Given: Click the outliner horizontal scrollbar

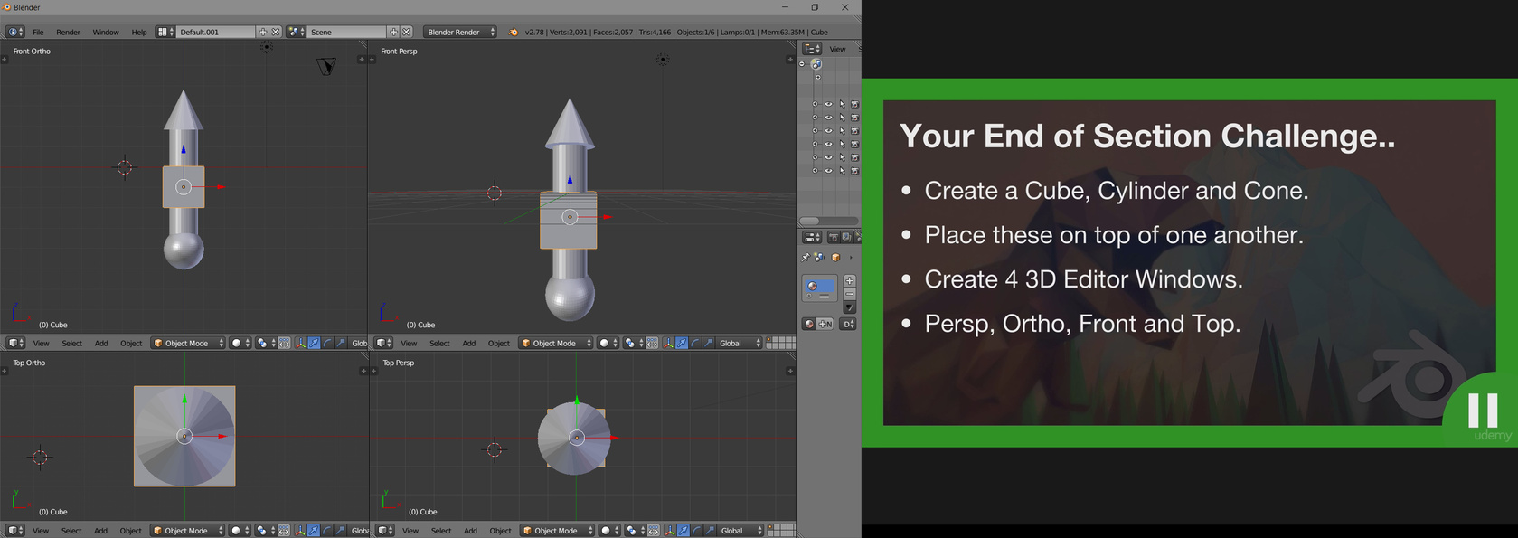Looking at the screenshot, I should point(828,221).
